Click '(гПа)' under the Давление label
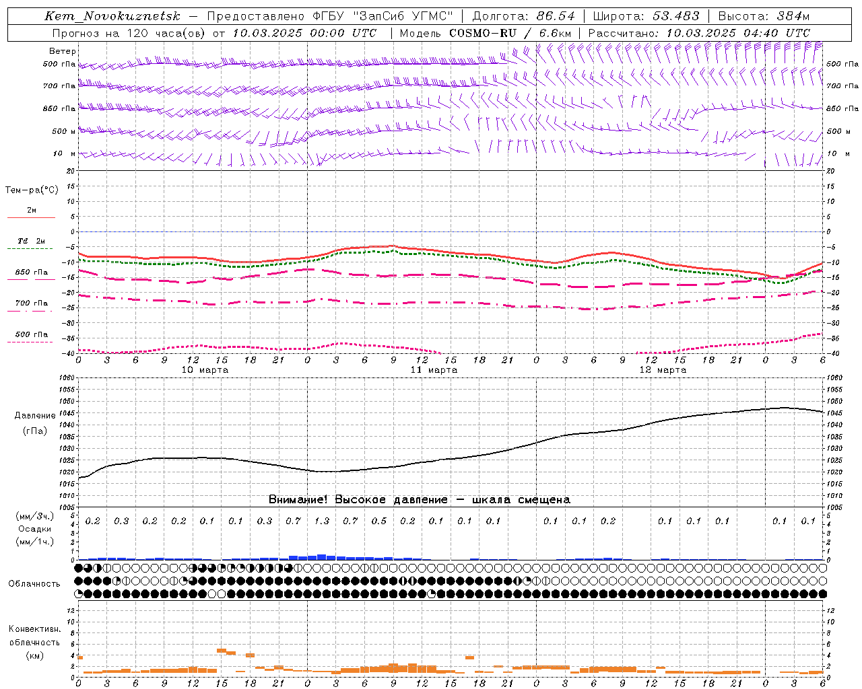Screen dimensions: 862x689 click(35, 431)
